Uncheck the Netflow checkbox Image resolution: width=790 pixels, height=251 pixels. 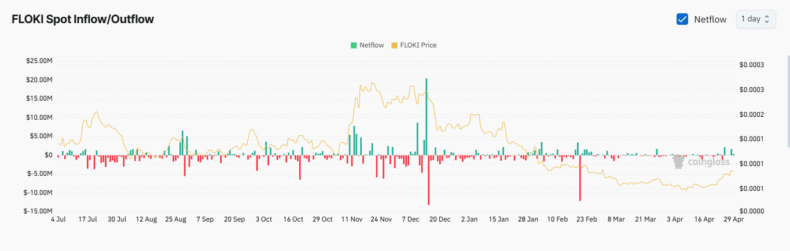tap(682, 19)
